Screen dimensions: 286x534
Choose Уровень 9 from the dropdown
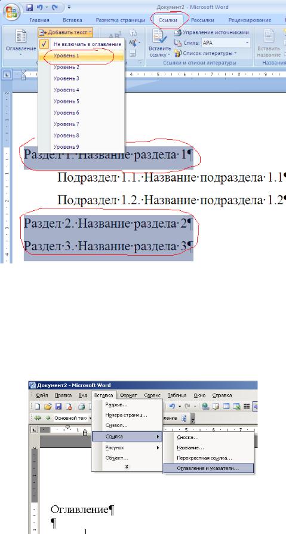(x=81, y=147)
